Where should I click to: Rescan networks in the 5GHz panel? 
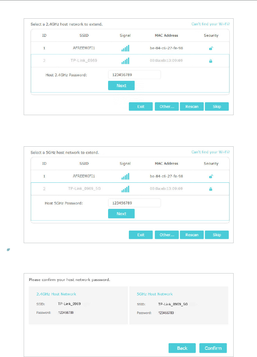point(192,235)
